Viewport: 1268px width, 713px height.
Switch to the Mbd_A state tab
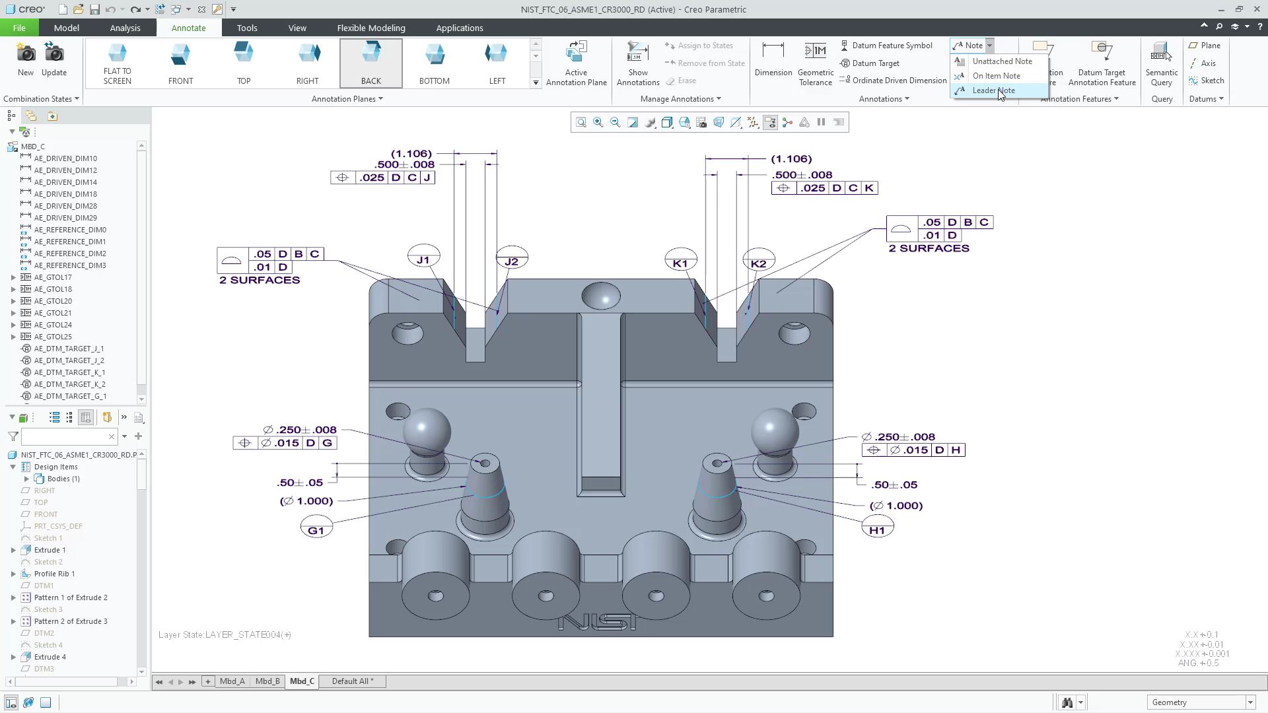coord(232,681)
